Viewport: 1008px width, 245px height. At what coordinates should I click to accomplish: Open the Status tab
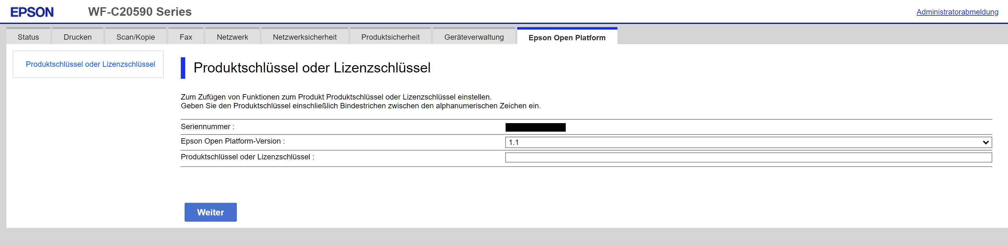click(x=28, y=37)
